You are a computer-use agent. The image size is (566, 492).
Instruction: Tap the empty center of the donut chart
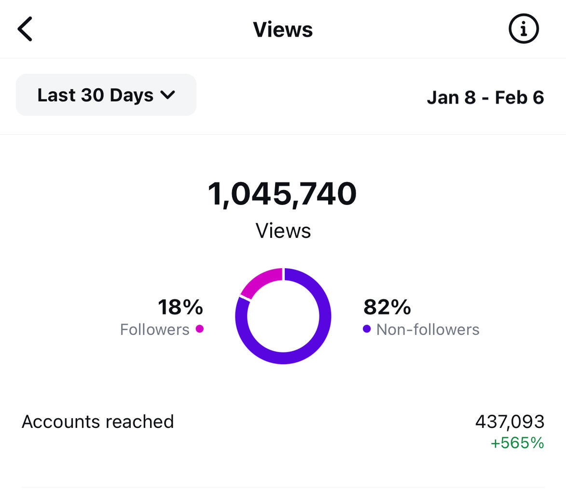tap(283, 316)
